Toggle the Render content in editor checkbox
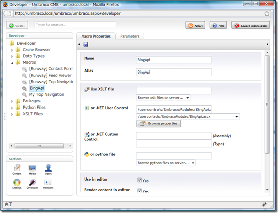This screenshot has width=278, height=213. 139,190
